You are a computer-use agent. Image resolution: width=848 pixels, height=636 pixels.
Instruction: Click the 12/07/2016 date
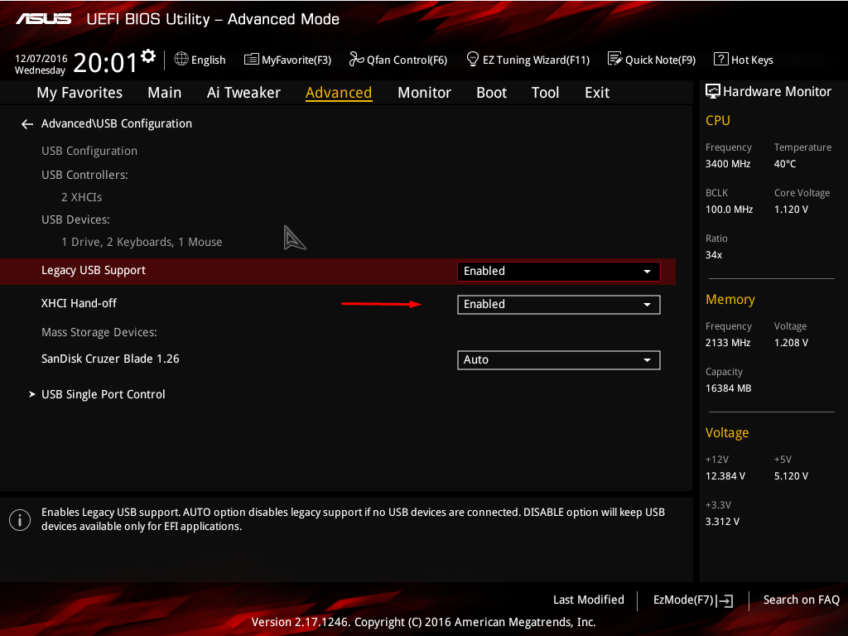pos(41,59)
